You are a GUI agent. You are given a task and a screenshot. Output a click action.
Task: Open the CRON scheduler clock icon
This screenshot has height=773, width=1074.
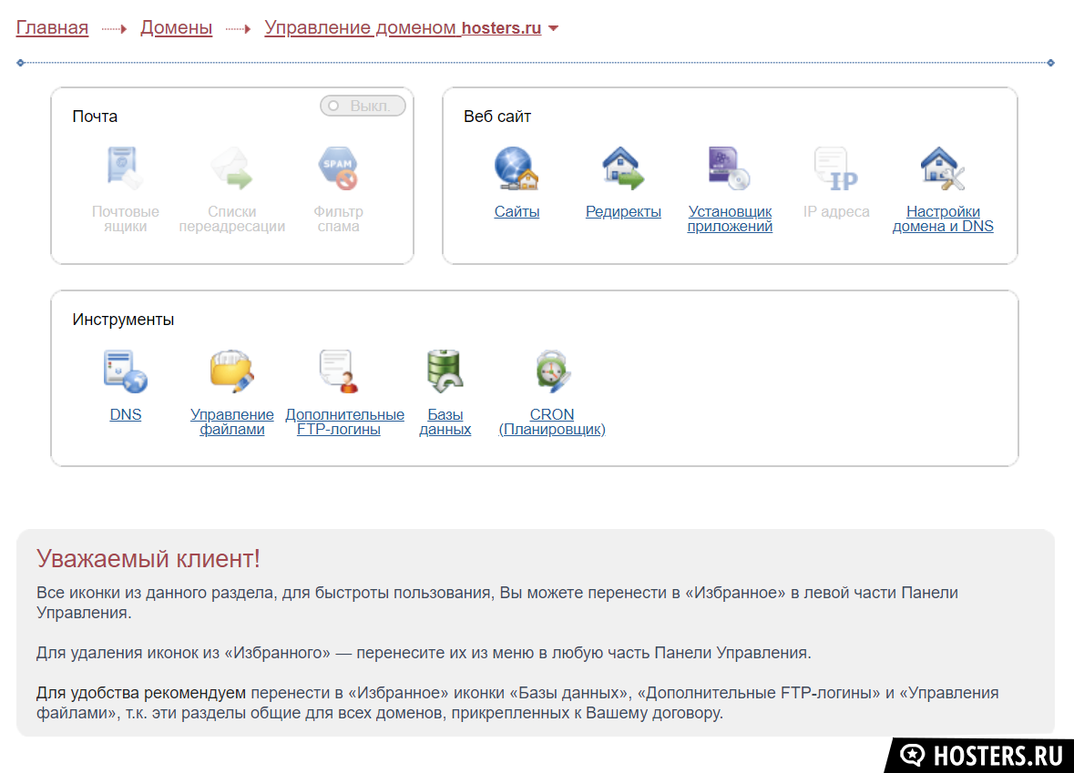click(552, 371)
